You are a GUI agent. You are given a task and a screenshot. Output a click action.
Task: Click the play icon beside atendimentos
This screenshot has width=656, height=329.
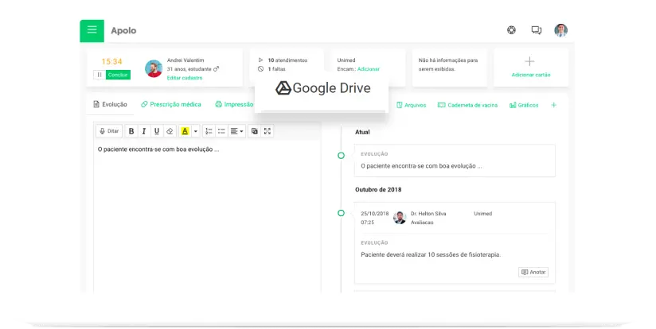[x=260, y=60]
